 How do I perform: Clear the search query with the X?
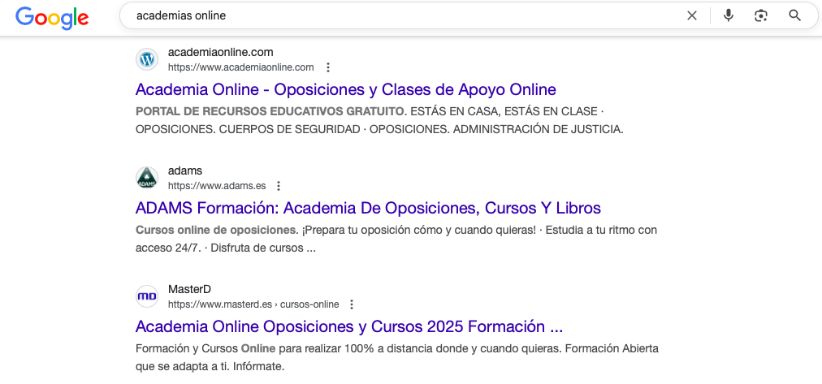coord(692,15)
